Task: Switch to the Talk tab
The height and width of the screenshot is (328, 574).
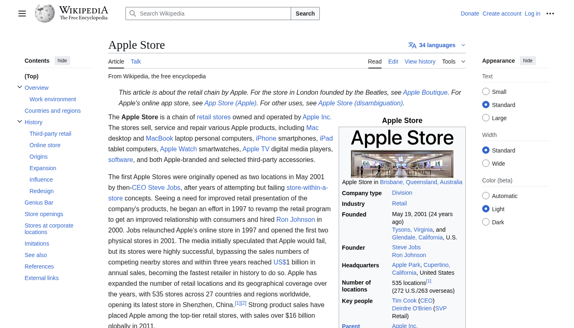Action: 136,61
